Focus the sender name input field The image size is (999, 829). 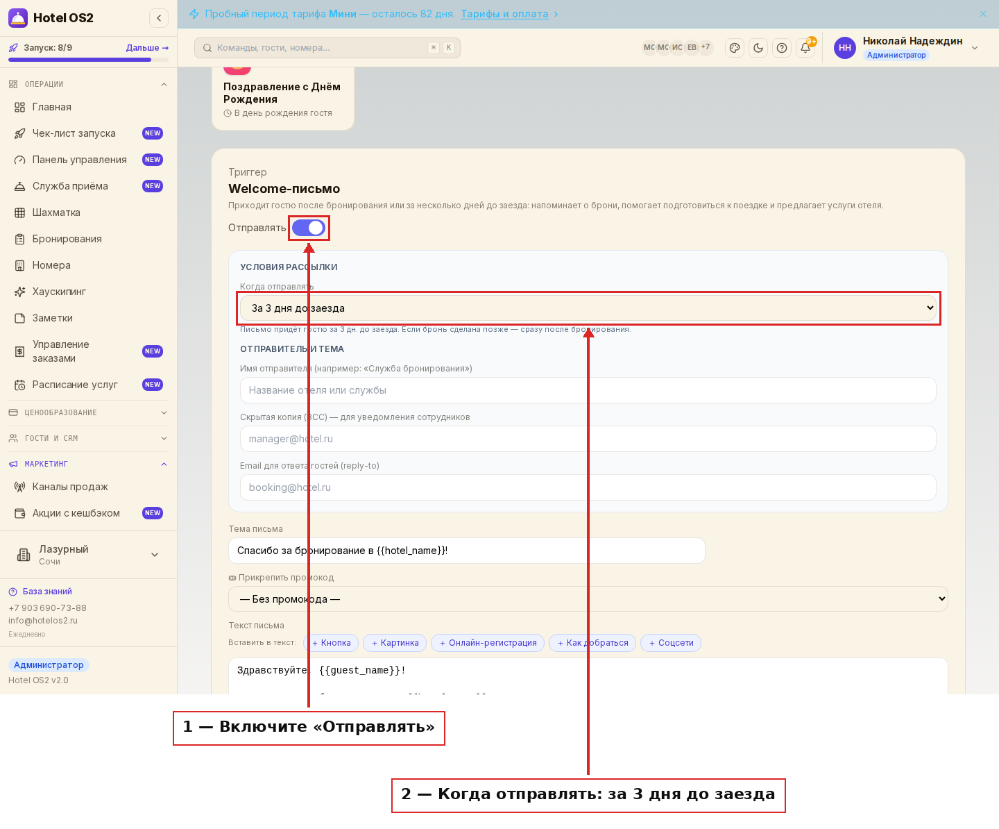point(588,390)
